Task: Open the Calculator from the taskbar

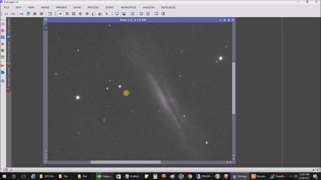Action: pyautogui.click(x=155, y=176)
